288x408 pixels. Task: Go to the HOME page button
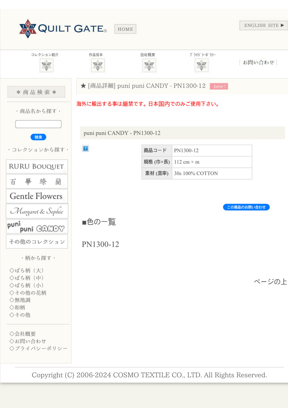pyautogui.click(x=125, y=29)
